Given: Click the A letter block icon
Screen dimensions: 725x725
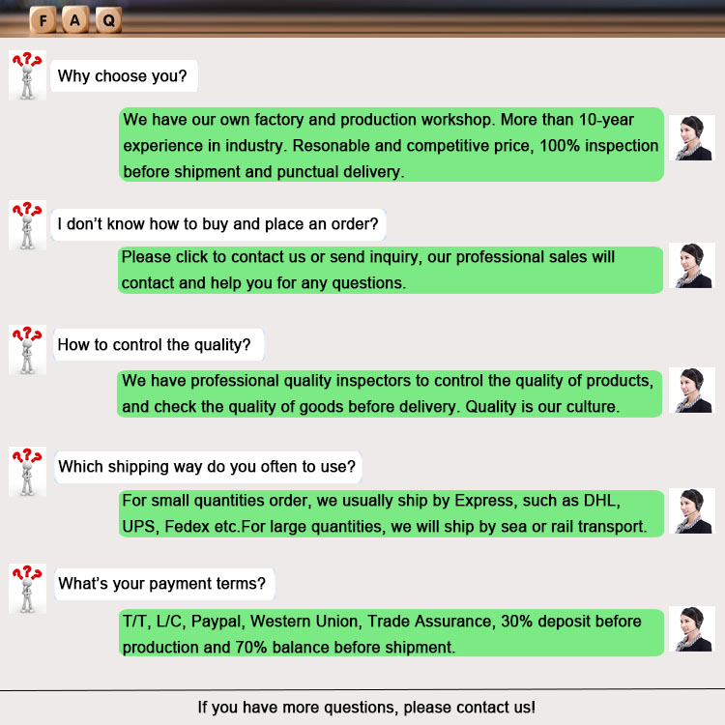Looking at the screenshot, I should [75, 20].
